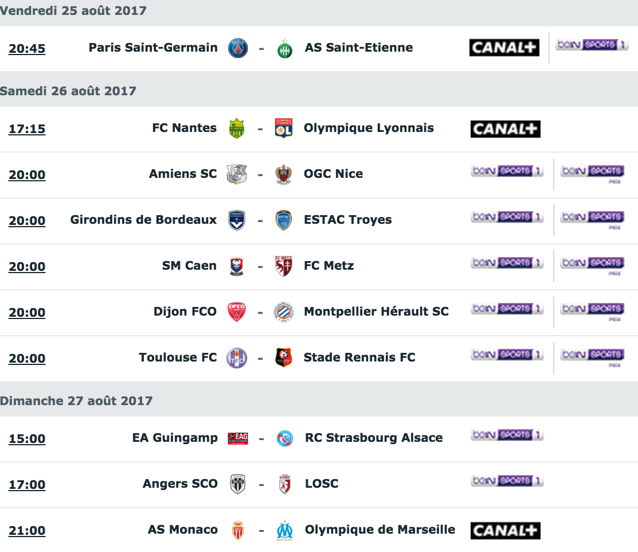Screen dimensions: 638x552
Task: Click the Paris Saint-Germain club crest
Action: pos(238,48)
